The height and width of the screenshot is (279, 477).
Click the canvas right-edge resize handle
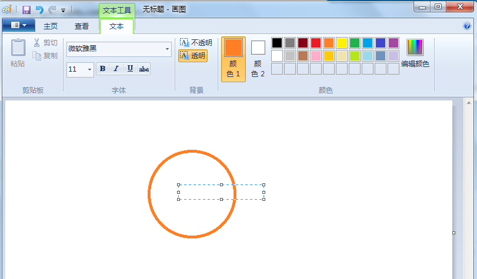pos(453,233)
